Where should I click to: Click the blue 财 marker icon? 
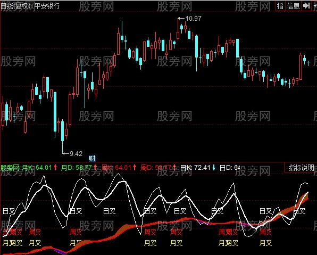(92, 158)
